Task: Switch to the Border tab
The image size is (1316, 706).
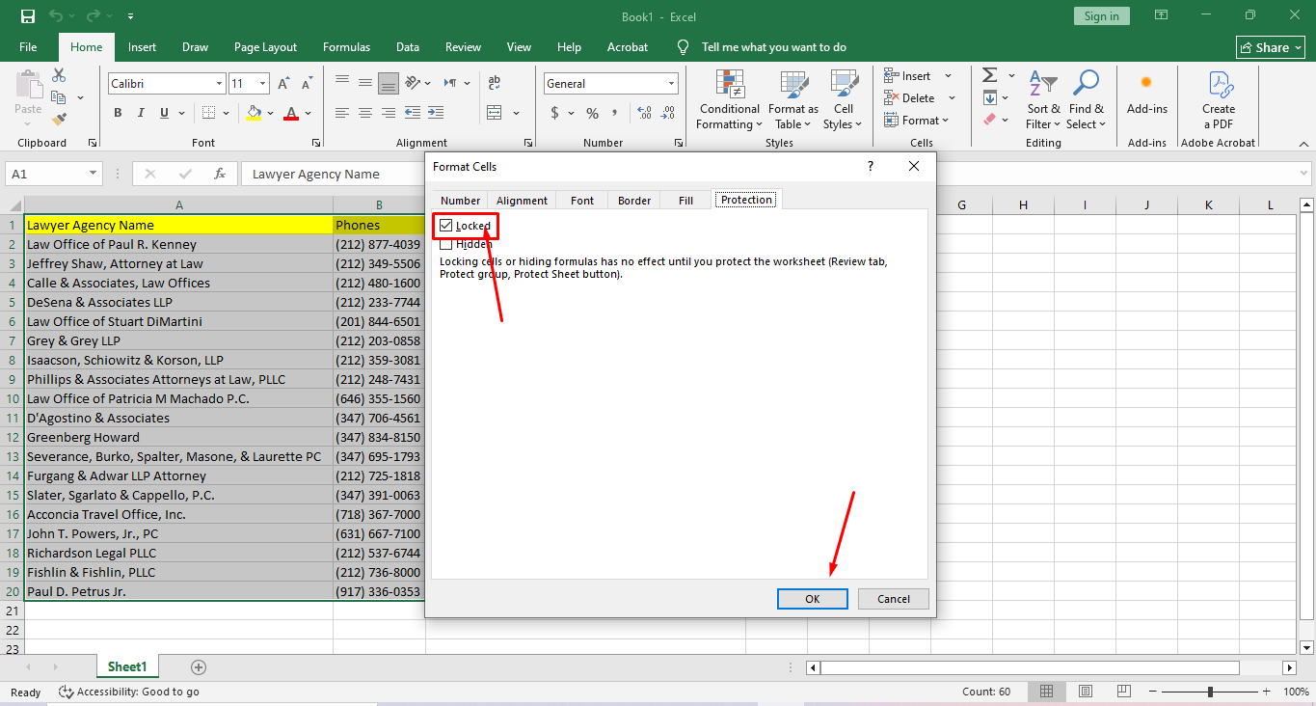Action: click(x=634, y=201)
